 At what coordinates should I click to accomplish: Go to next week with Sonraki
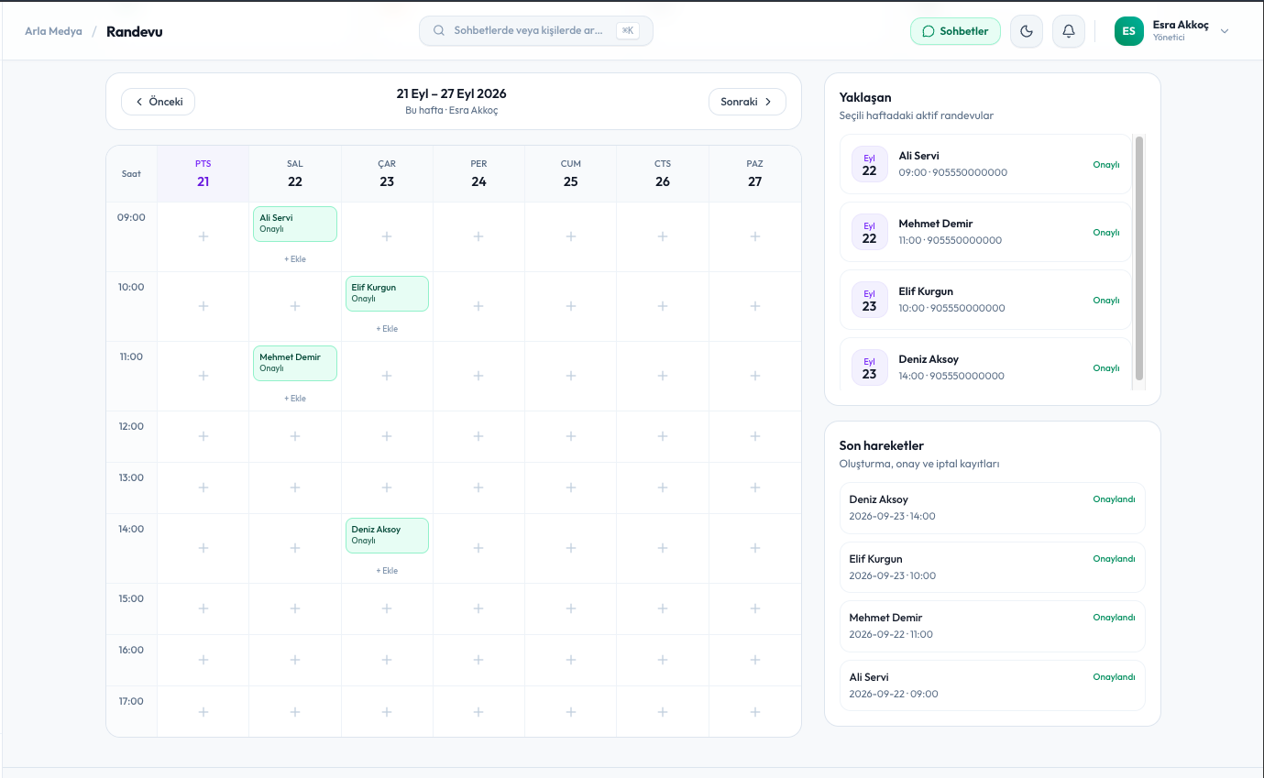[747, 102]
